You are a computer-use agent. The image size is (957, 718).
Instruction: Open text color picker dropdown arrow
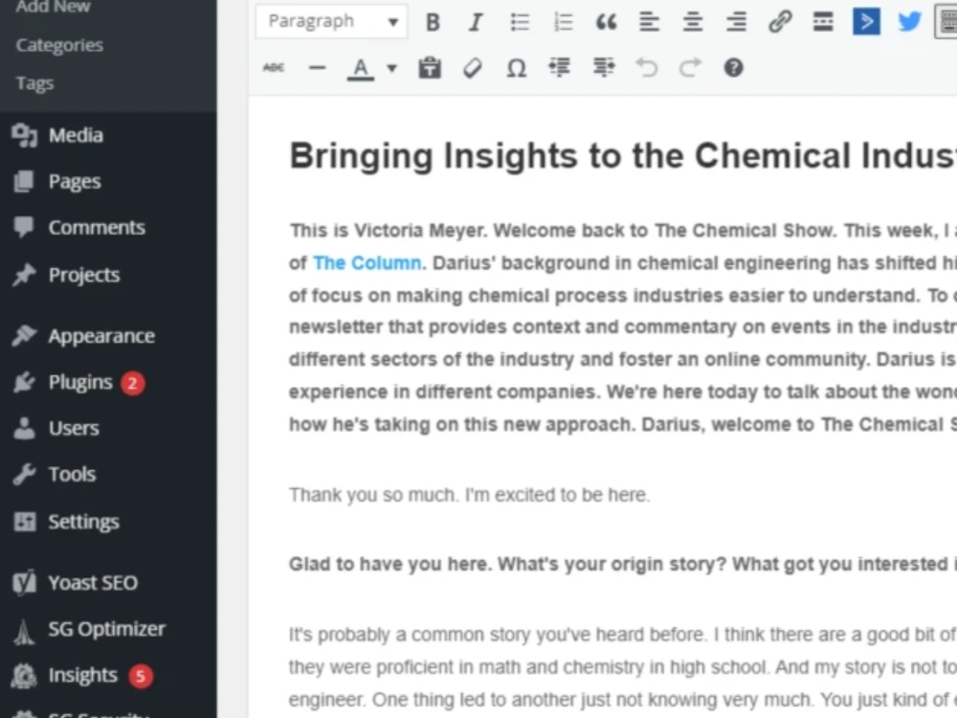pyautogui.click(x=391, y=68)
